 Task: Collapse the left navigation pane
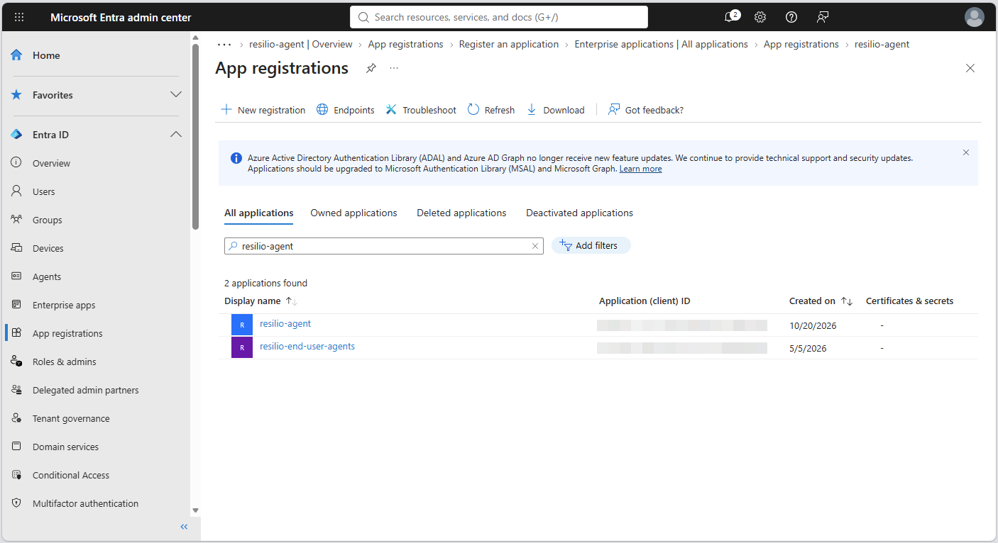pyautogui.click(x=184, y=527)
